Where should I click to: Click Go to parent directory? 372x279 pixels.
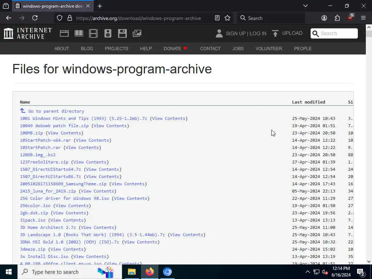[56, 111]
